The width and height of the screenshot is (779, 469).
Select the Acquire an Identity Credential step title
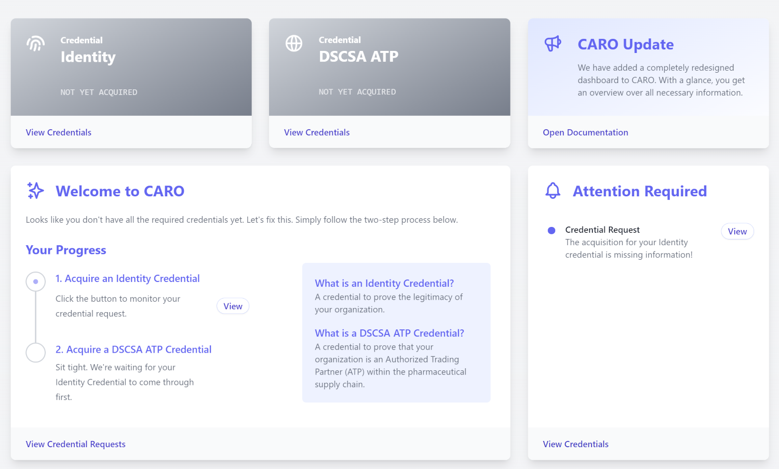point(128,278)
